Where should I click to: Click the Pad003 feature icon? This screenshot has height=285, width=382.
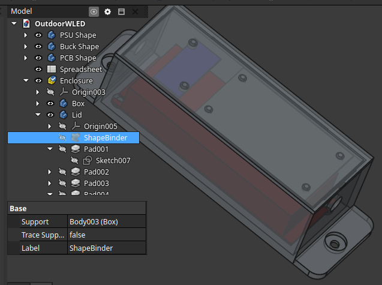pyautogui.click(x=76, y=183)
